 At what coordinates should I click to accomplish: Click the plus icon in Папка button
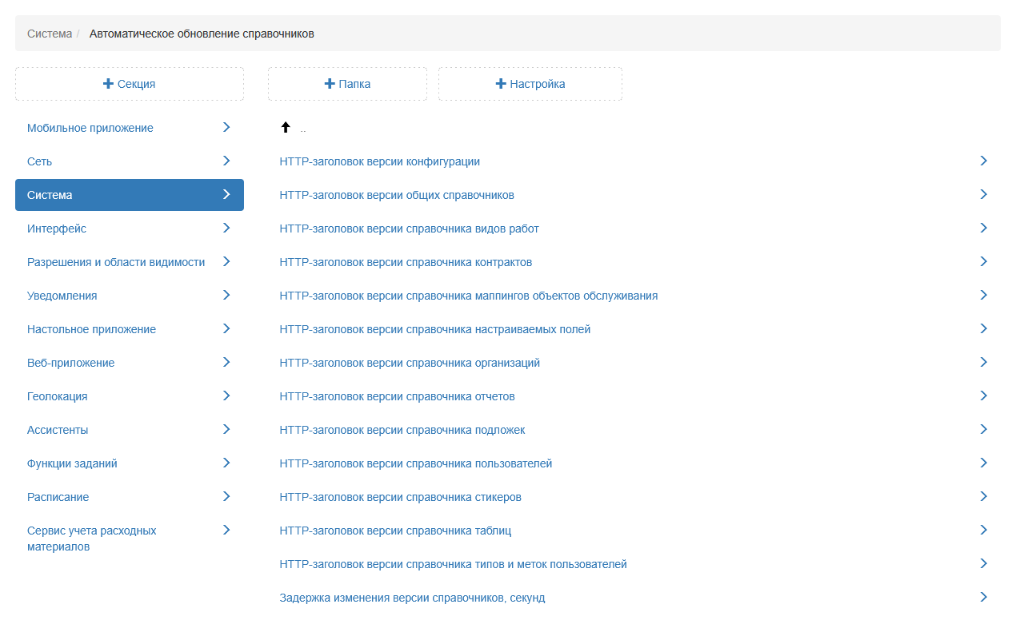329,84
